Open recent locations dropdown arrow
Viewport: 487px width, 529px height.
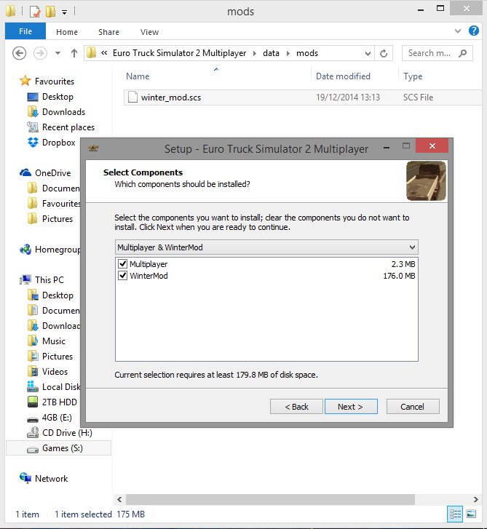click(x=58, y=53)
